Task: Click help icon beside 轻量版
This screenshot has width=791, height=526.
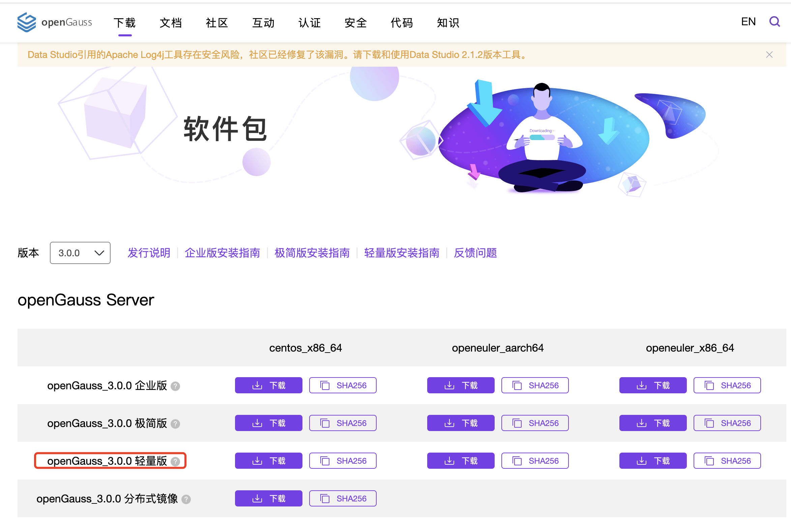Action: tap(175, 461)
